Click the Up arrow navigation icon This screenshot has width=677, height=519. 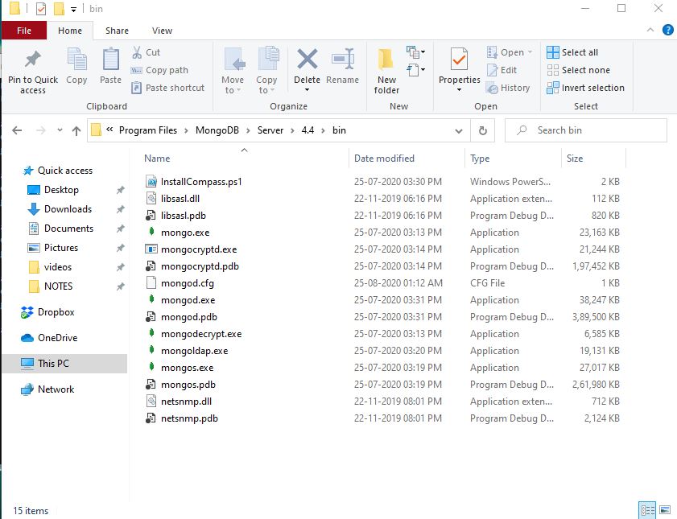coord(76,130)
